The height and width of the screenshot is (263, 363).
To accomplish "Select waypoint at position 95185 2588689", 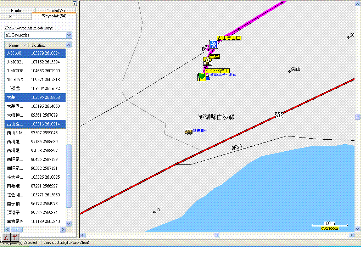I will 35,142.
